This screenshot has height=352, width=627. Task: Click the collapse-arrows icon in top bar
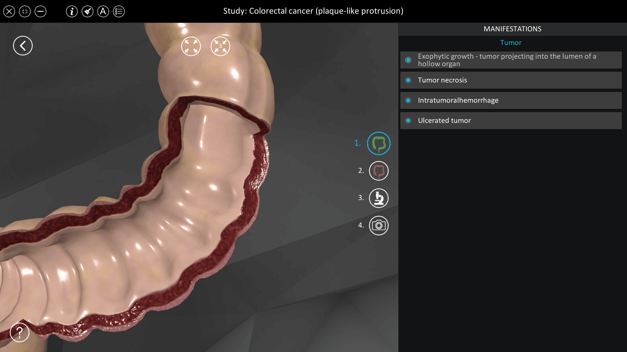pyautogui.click(x=25, y=11)
